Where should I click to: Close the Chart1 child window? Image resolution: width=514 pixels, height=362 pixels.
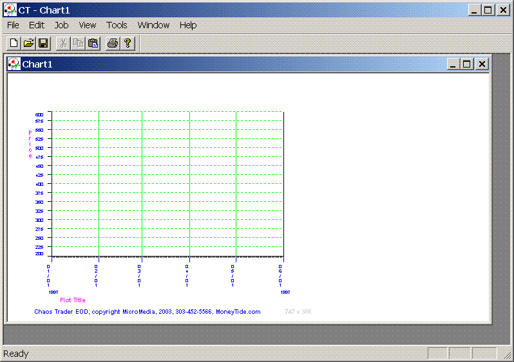point(482,64)
